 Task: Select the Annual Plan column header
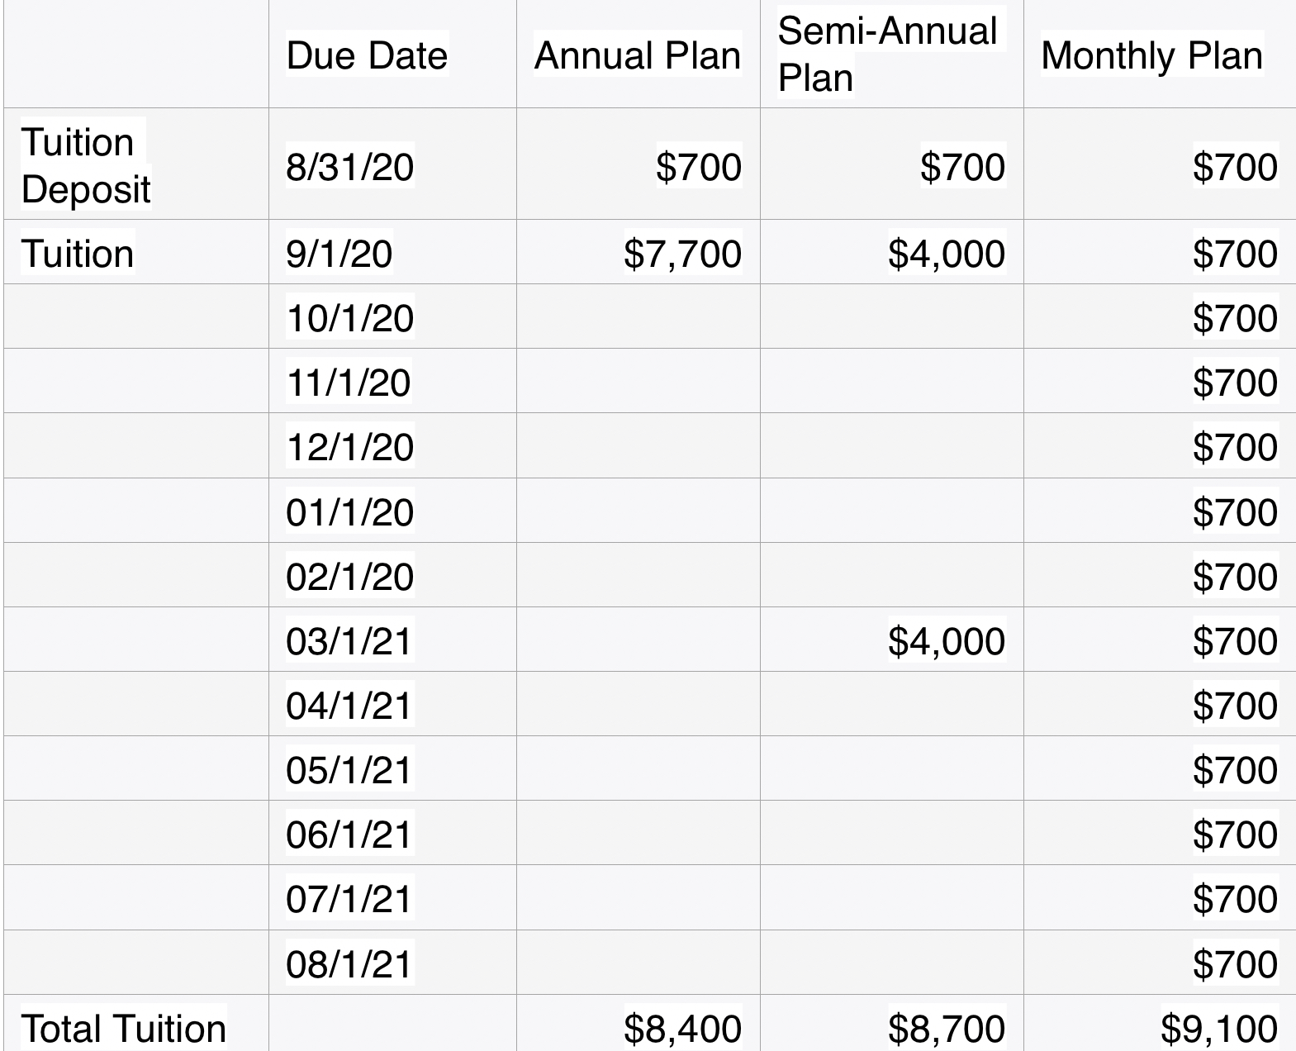(x=637, y=55)
